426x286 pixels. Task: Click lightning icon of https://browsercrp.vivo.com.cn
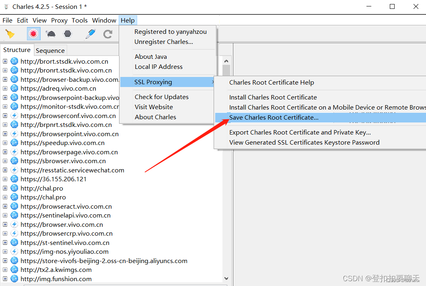point(14,234)
